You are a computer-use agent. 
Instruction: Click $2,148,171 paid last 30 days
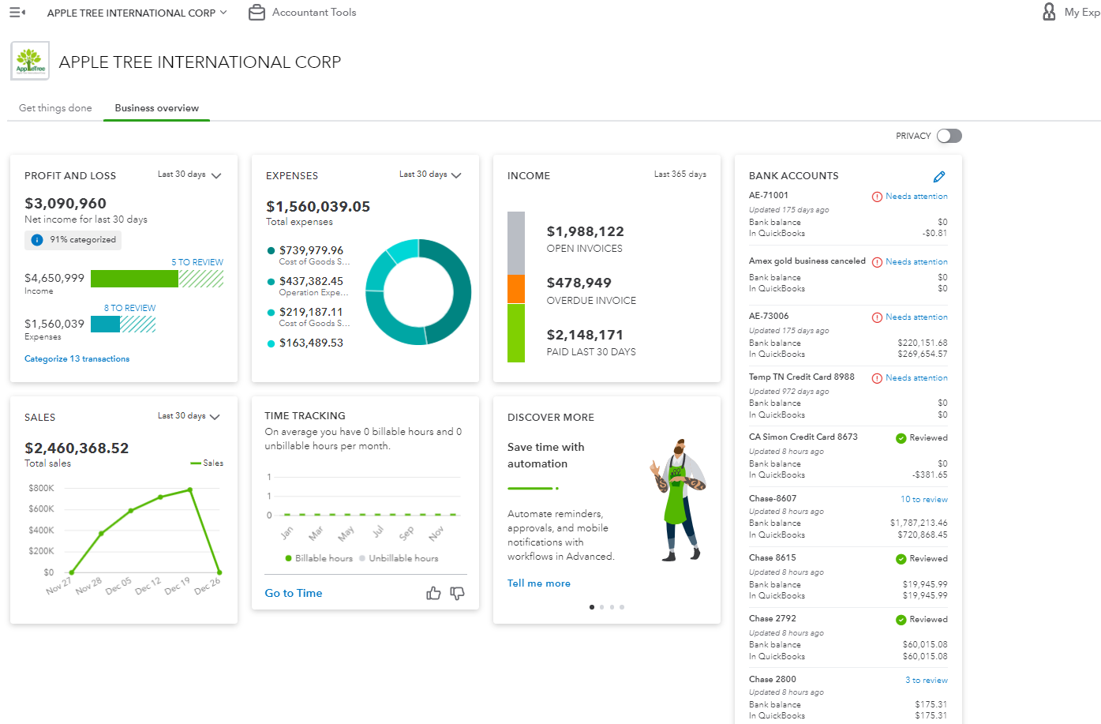(x=585, y=335)
